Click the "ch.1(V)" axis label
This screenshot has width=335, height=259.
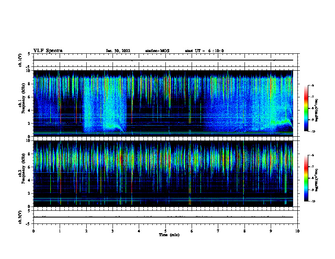(20, 60)
